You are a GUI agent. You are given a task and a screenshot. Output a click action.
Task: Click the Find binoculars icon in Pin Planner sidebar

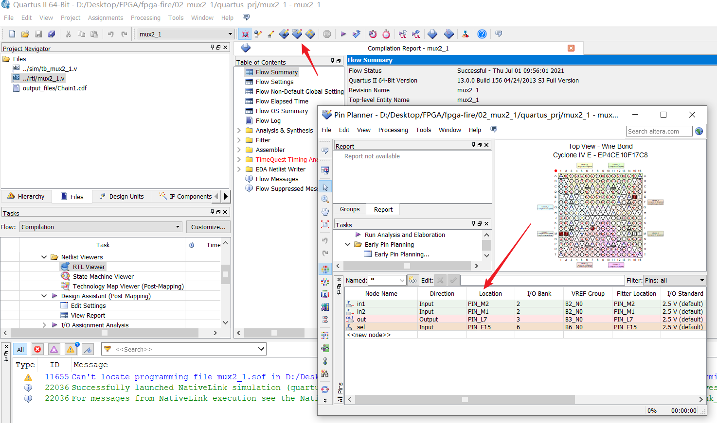click(325, 374)
